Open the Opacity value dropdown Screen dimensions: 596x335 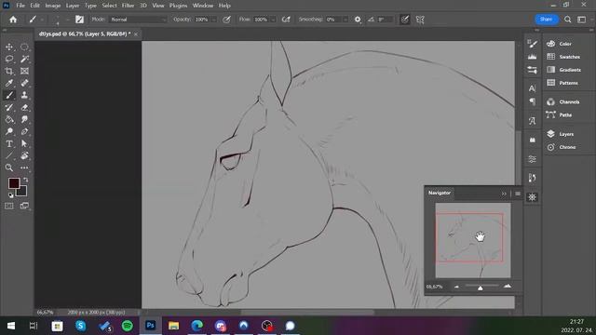click(x=214, y=20)
